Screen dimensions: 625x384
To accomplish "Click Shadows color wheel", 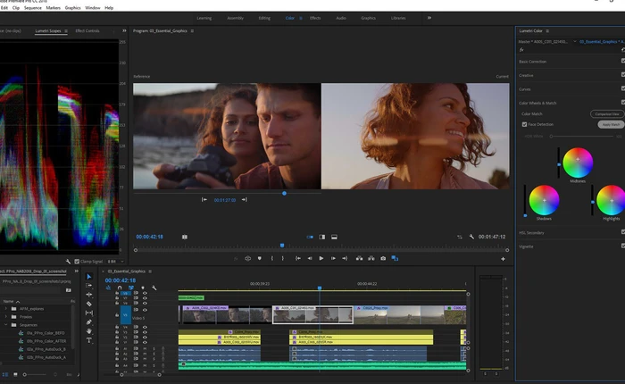I will [544, 200].
